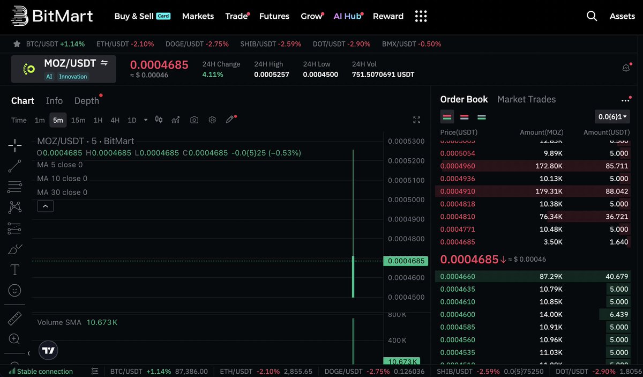
Task: Open the indicators icon in chart toolbar
Action: [x=175, y=120]
